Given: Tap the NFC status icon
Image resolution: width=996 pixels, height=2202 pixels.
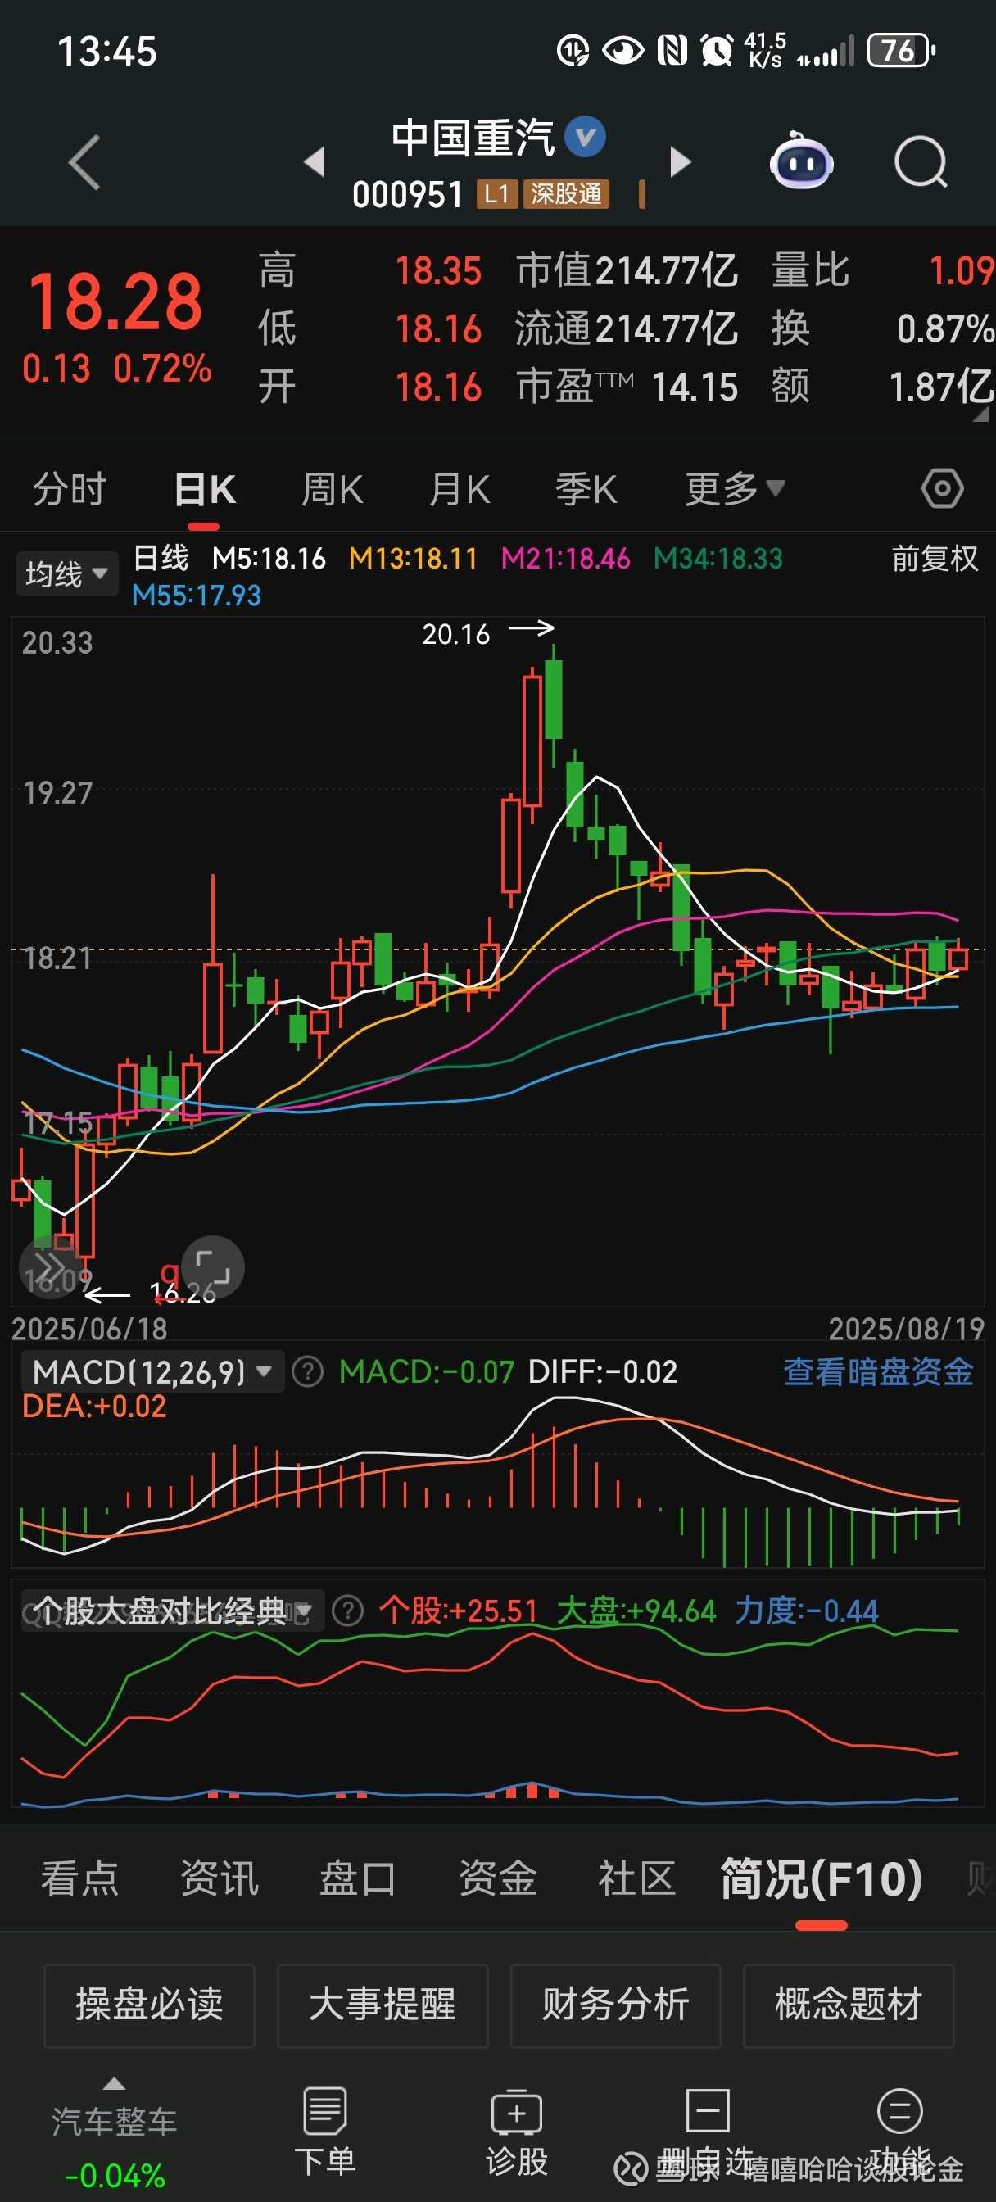Looking at the screenshot, I should coord(672,51).
